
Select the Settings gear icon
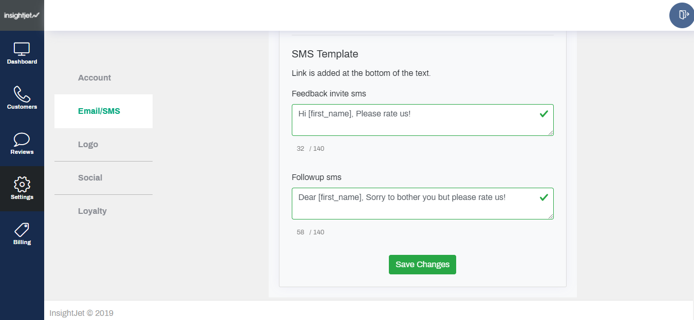click(22, 185)
